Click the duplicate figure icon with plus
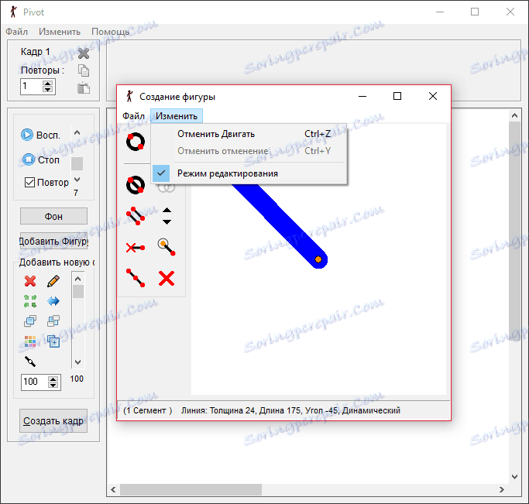Image resolution: width=529 pixels, height=504 pixels. pos(53,341)
